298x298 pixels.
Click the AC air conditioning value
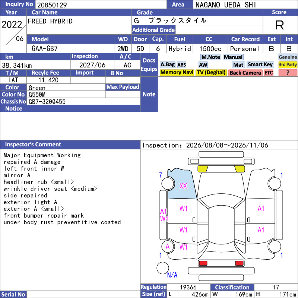(127, 65)
